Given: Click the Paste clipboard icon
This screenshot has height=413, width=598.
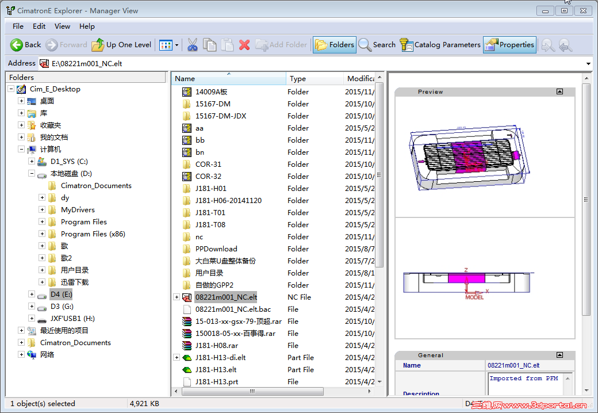Looking at the screenshot, I should (x=227, y=45).
